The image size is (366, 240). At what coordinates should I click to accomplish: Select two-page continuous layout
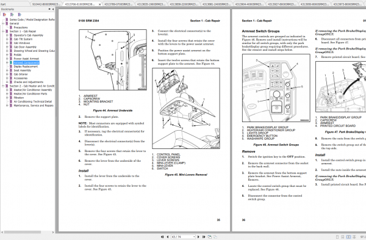tap(354, 237)
